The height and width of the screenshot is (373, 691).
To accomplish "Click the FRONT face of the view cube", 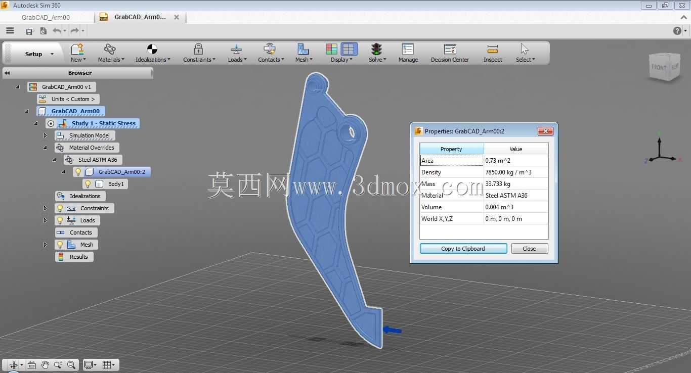I will point(659,67).
